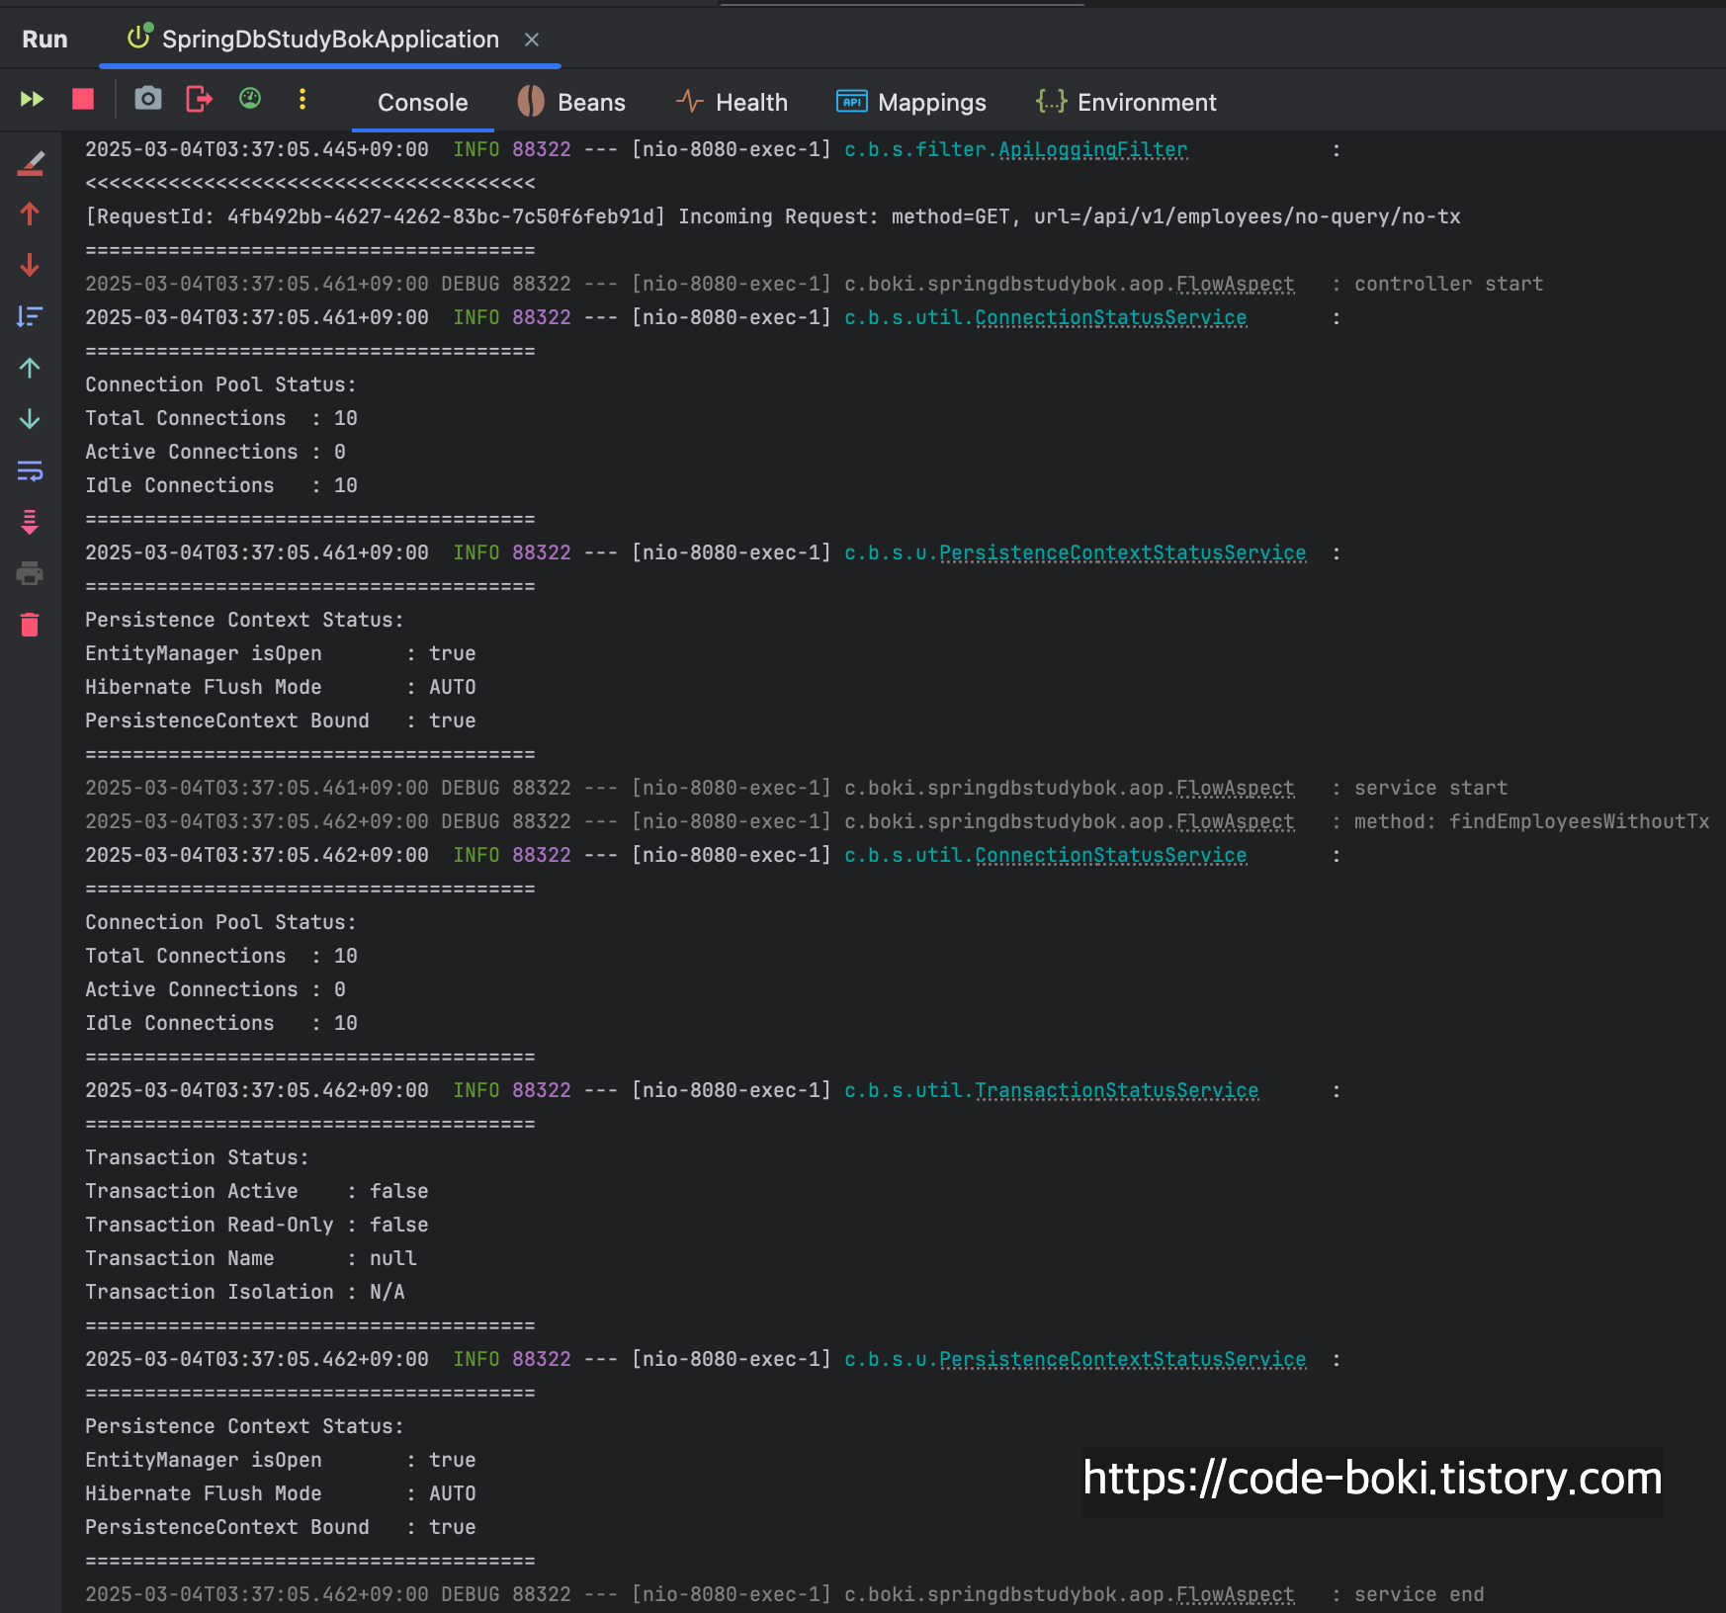Click the sort lines icon in sidebar
1726x1613 pixels.
point(30,316)
